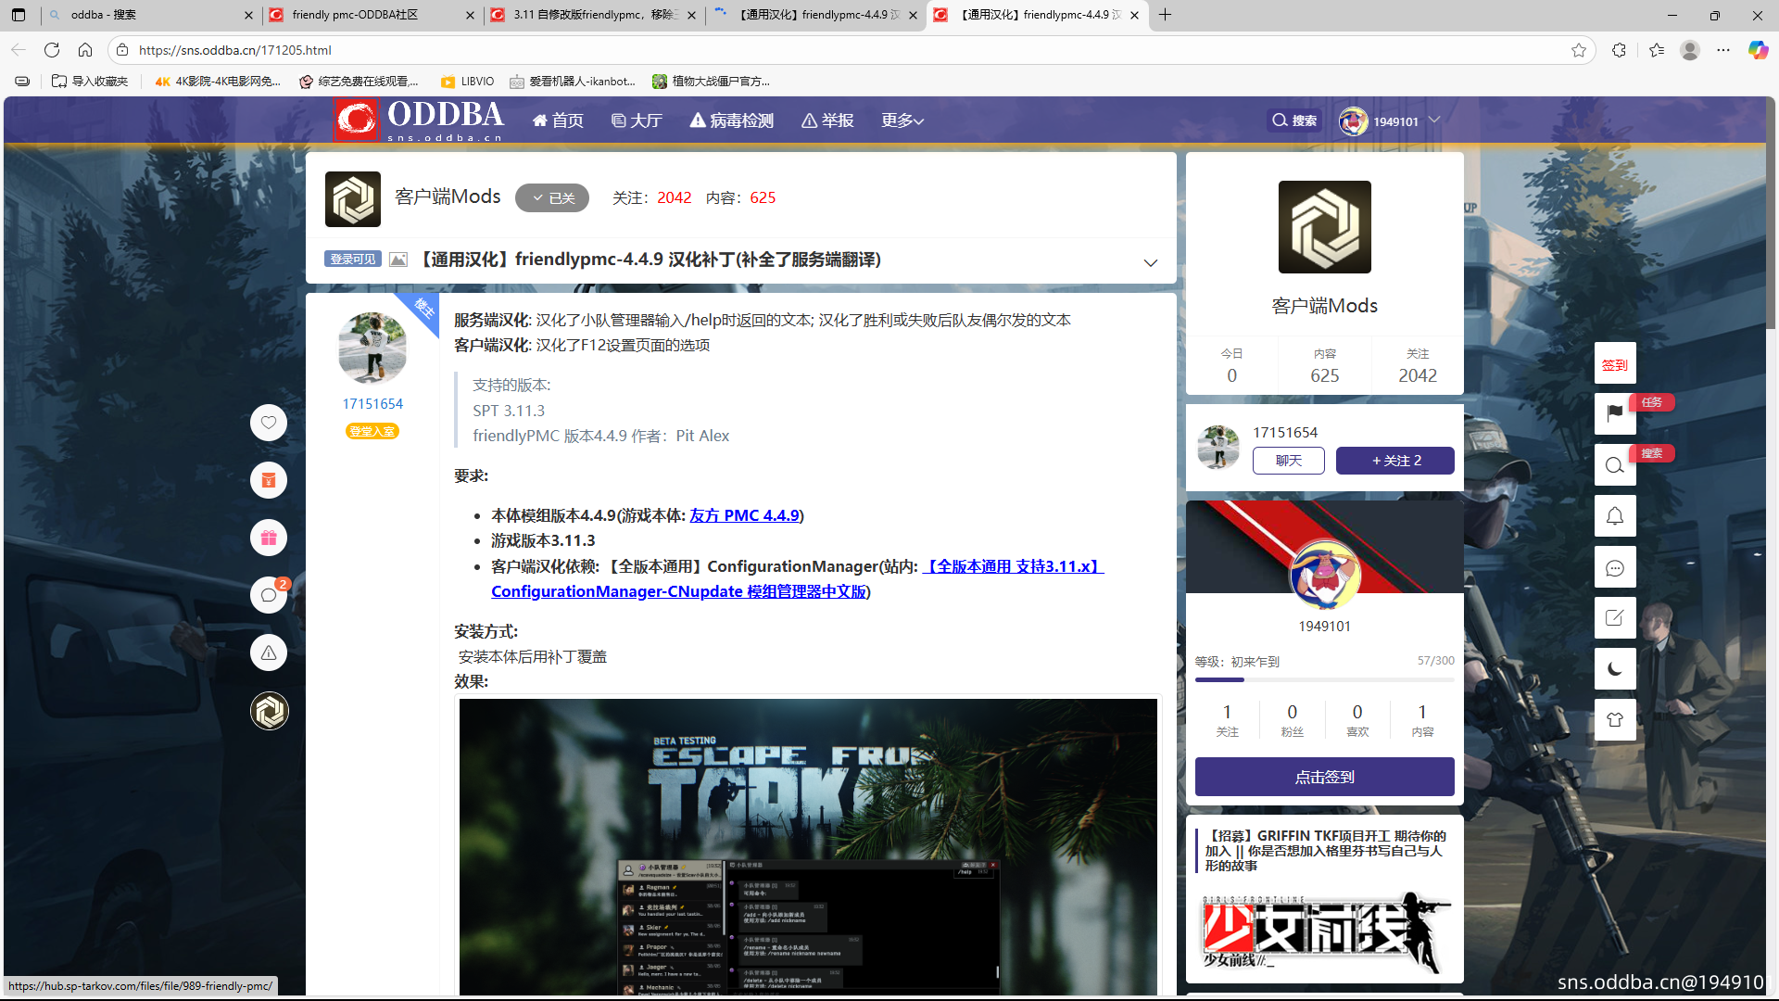Open browser extensions puzzle icon
This screenshot has height=1001, width=1779.
1619,50
